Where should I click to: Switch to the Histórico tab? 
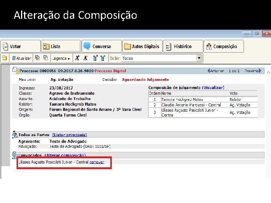[183, 46]
